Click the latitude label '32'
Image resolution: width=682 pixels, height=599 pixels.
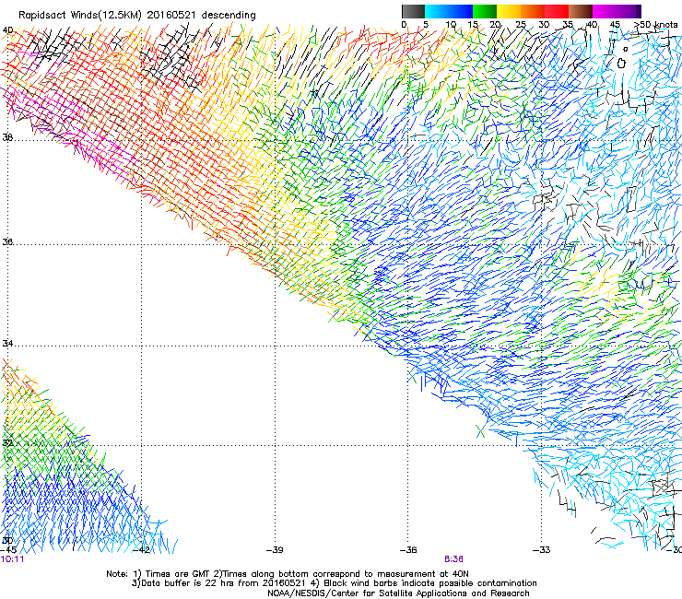(7, 443)
